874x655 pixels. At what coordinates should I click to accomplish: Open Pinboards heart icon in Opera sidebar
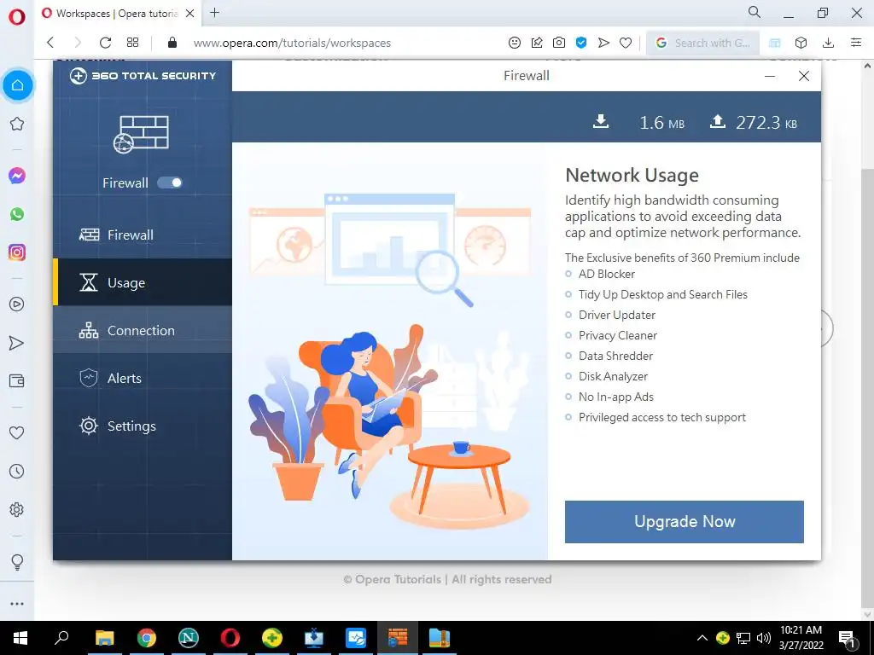[17, 432]
